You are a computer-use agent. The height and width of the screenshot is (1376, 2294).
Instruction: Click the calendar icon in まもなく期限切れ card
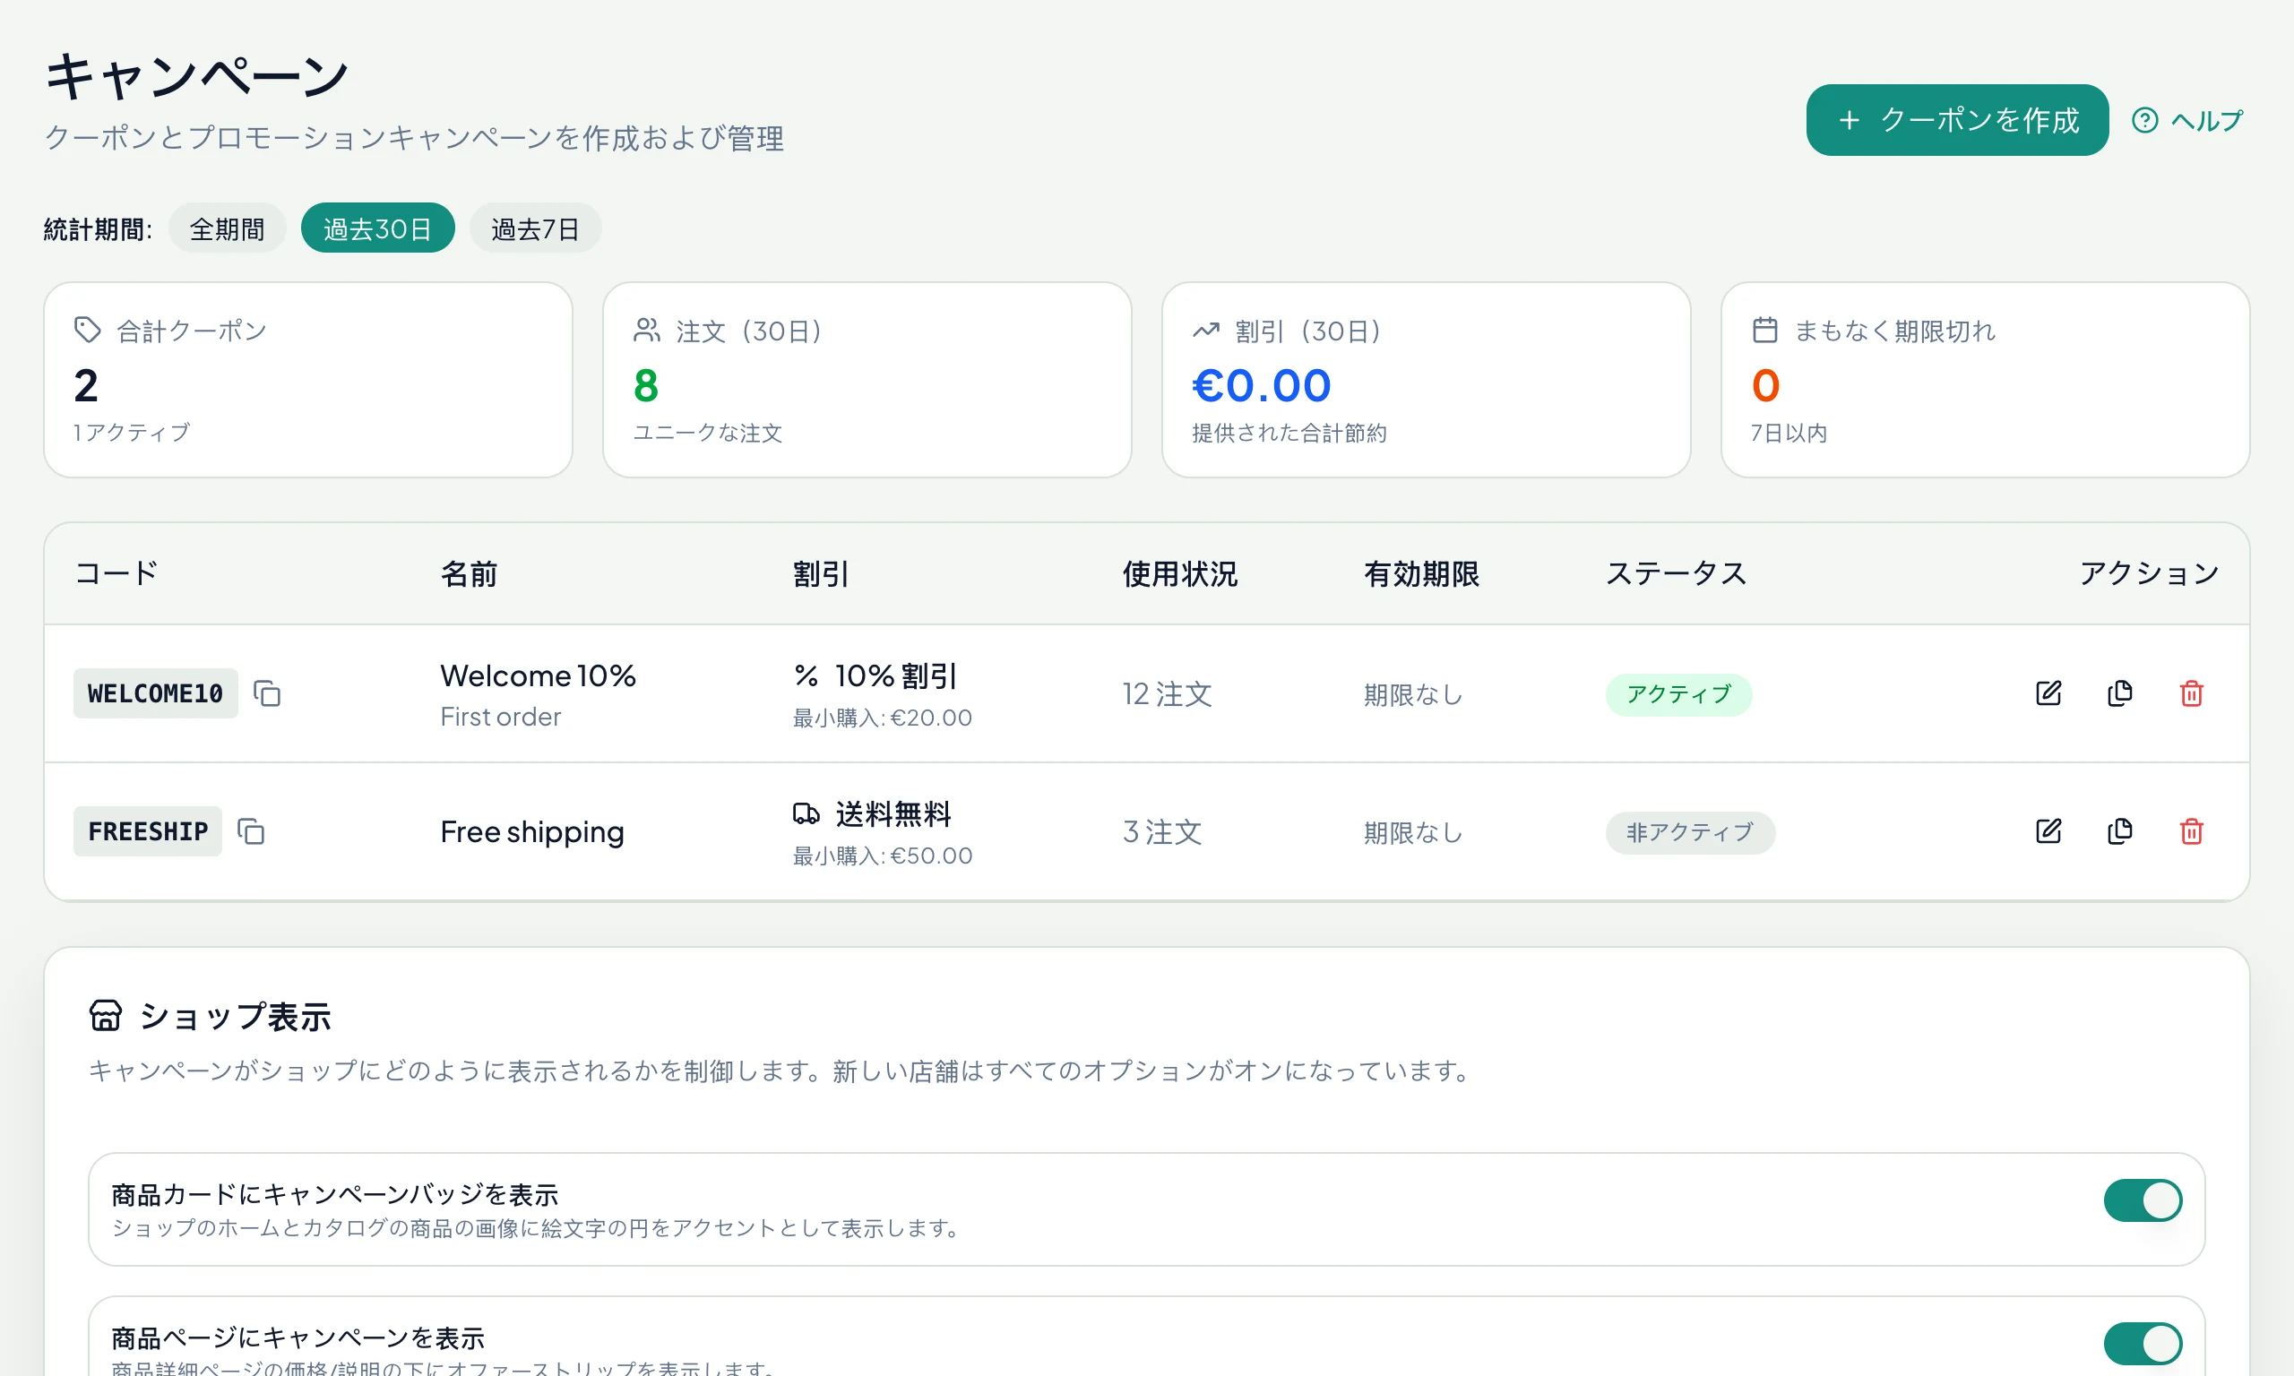(x=1764, y=330)
